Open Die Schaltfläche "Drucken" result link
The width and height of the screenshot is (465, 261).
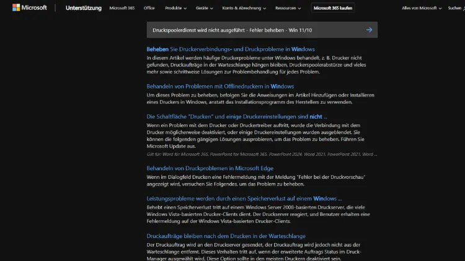click(237, 117)
